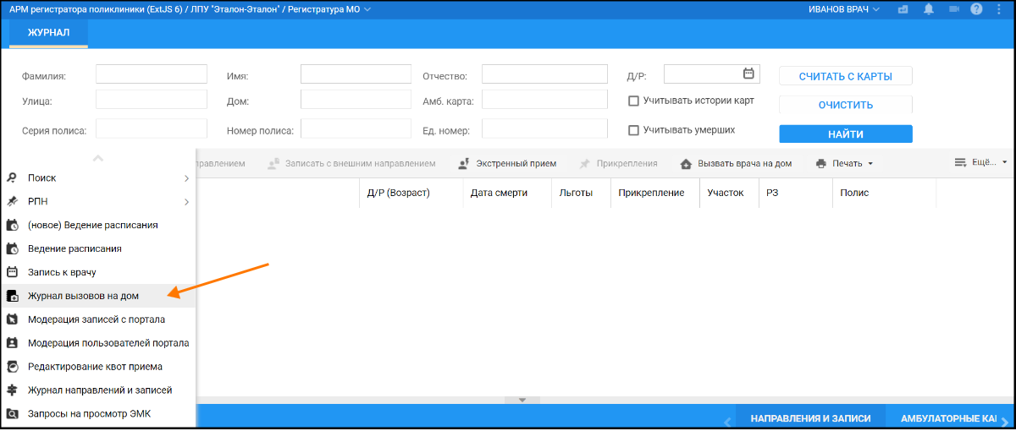The width and height of the screenshot is (1016, 431).
Task: Select Журнал направлений и записей menu item
Action: pos(100,390)
